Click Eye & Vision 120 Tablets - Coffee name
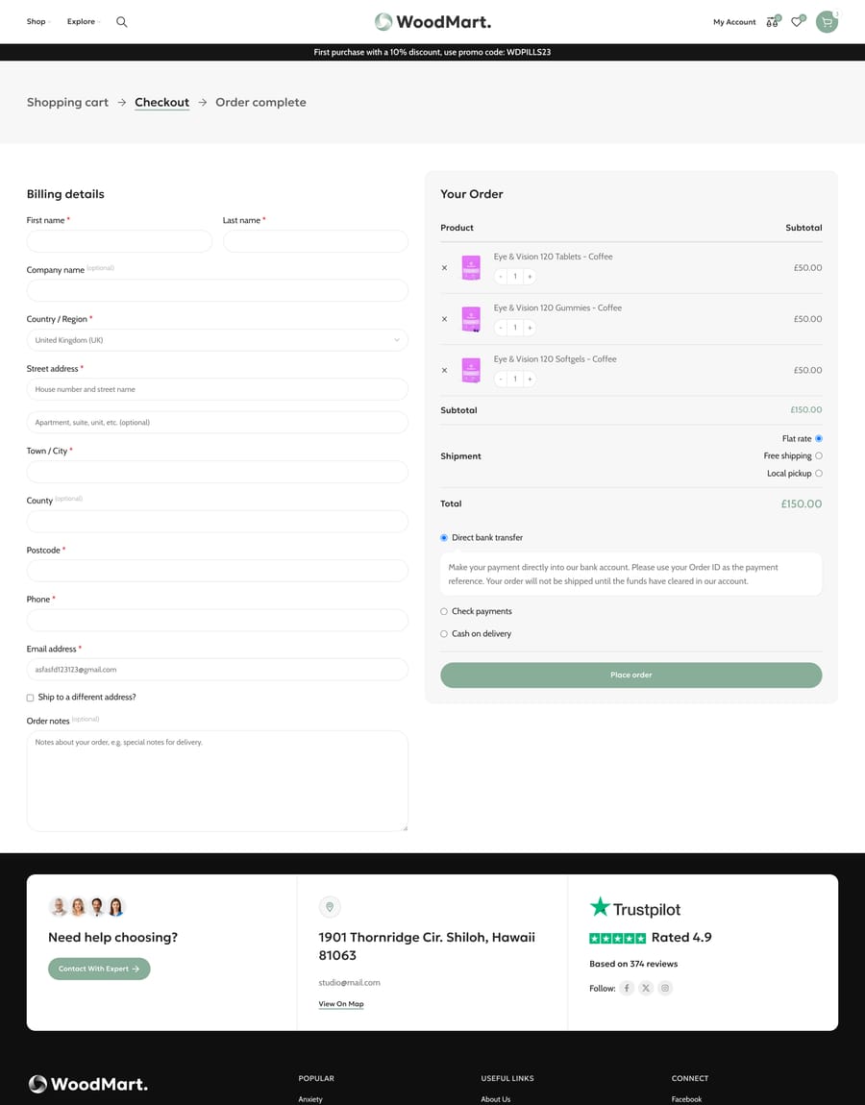The image size is (865, 1105). pos(553,257)
